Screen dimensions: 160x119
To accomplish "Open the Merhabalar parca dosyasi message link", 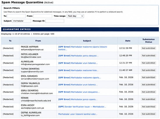I will (x=78, y=56).
